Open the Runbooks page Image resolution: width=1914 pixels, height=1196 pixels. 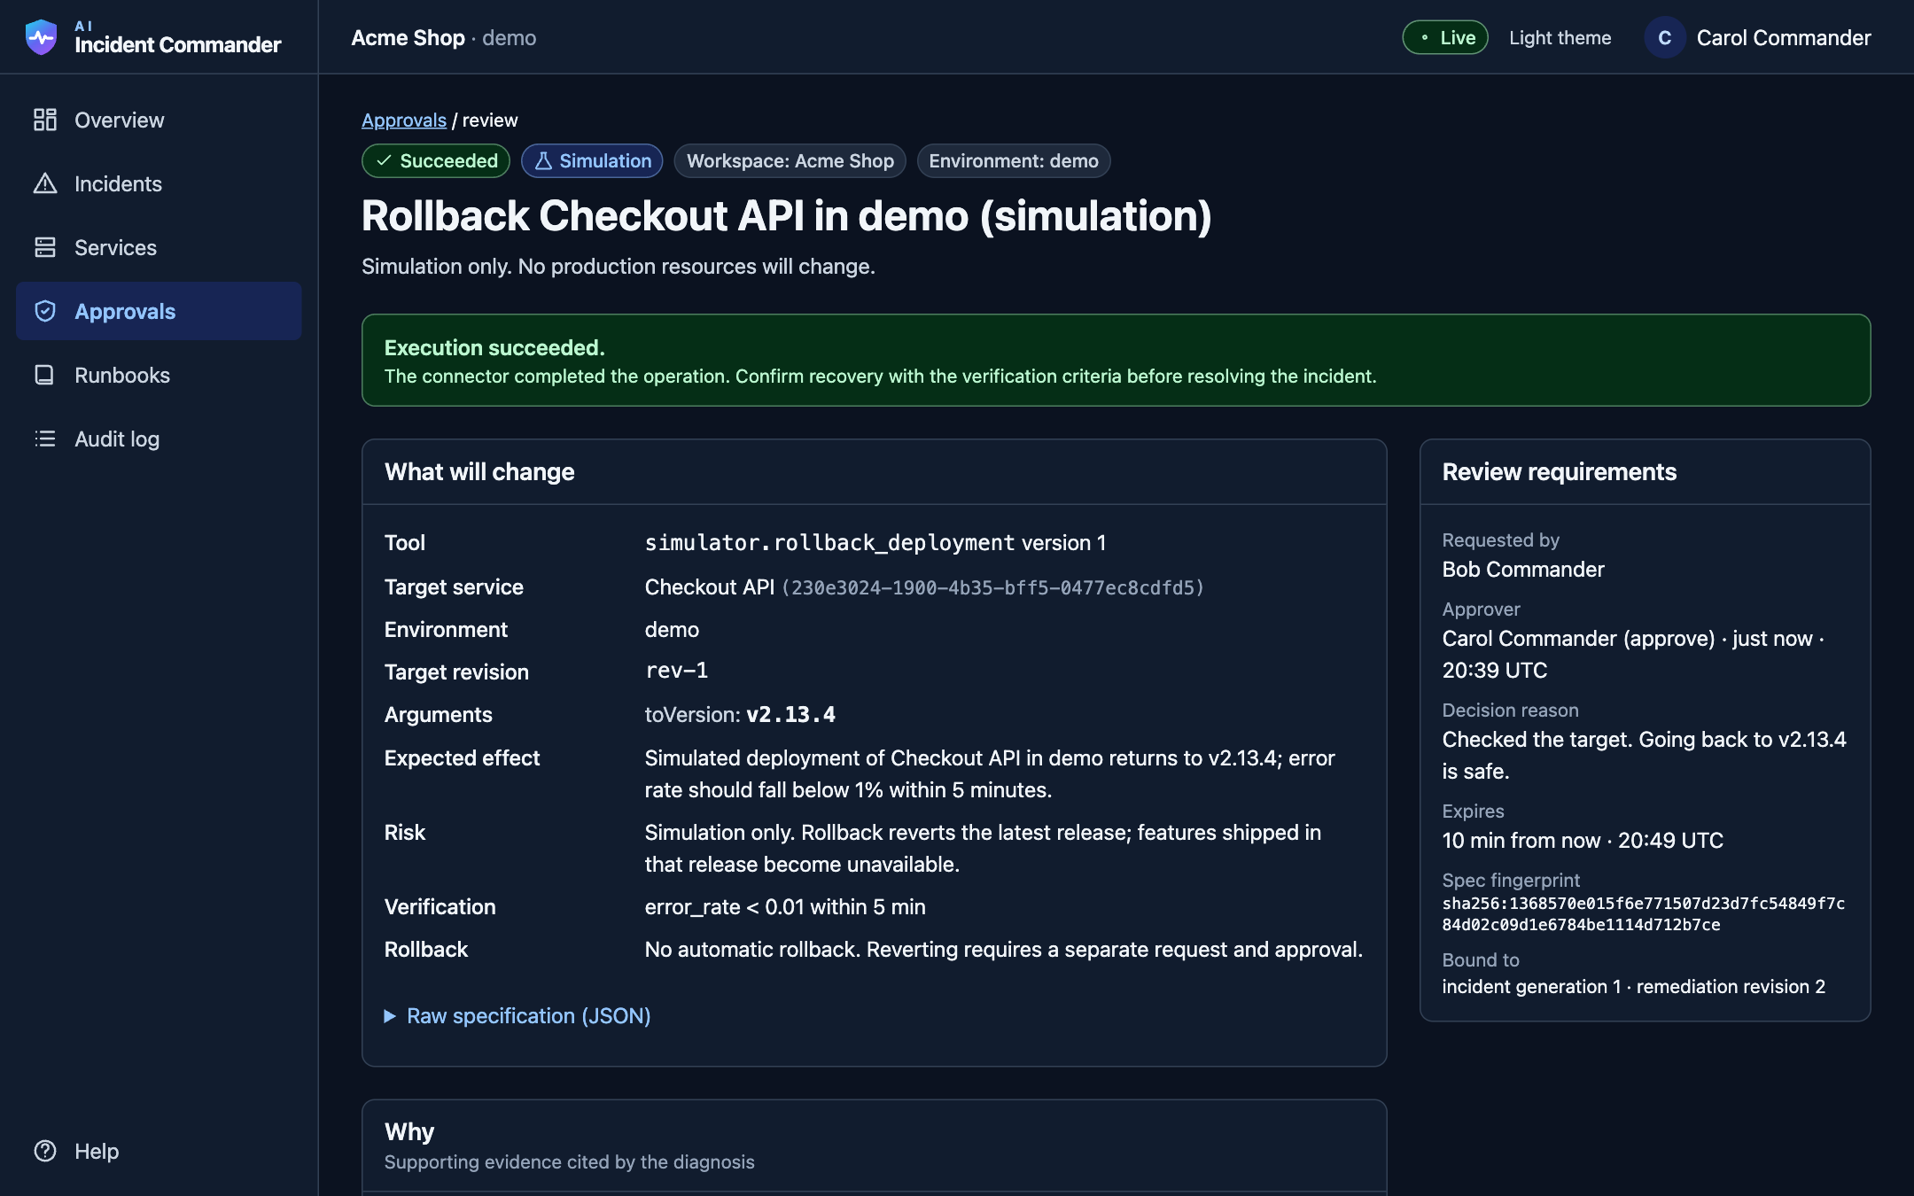pos(159,375)
